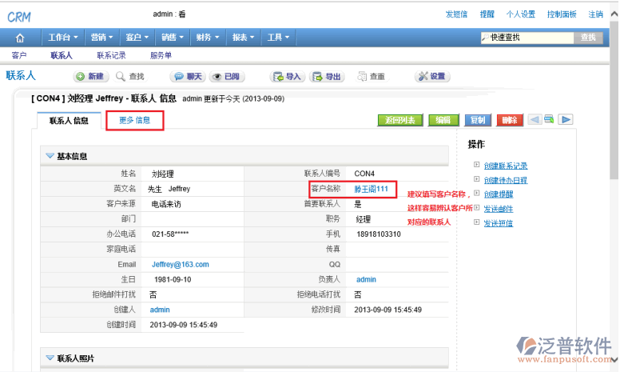Click the next record arrow icon
The image size is (620, 372).
(x=566, y=119)
